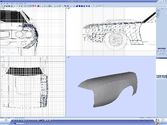Click the Windows Start orb on taskbar
The image size is (167, 125).
click(x=6, y=120)
